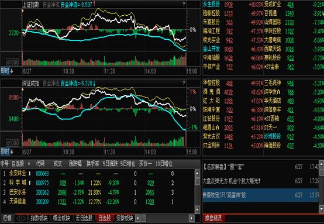Image resolution: width=324 pixels, height=224 pixels.
Task: Open 海油工程 in the gainers list
Action: tap(211, 31)
